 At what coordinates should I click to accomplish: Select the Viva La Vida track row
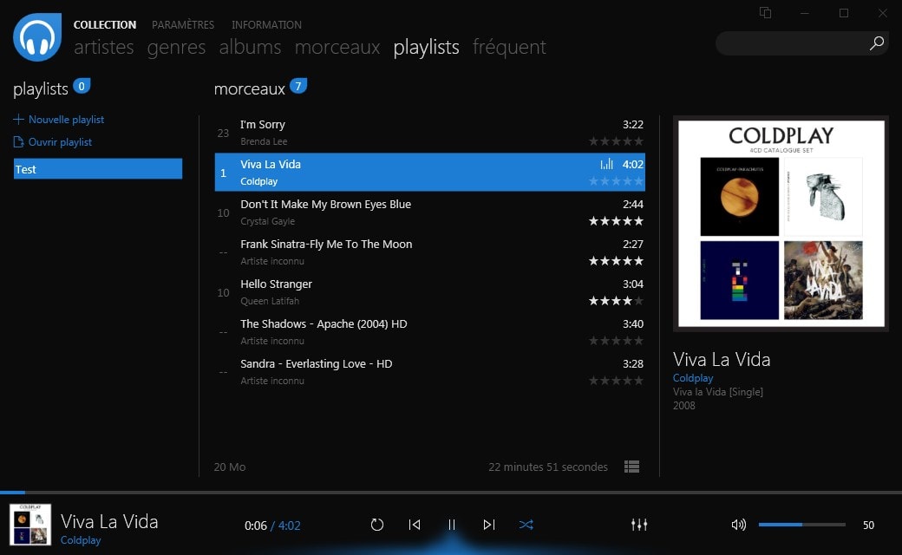[x=429, y=172]
